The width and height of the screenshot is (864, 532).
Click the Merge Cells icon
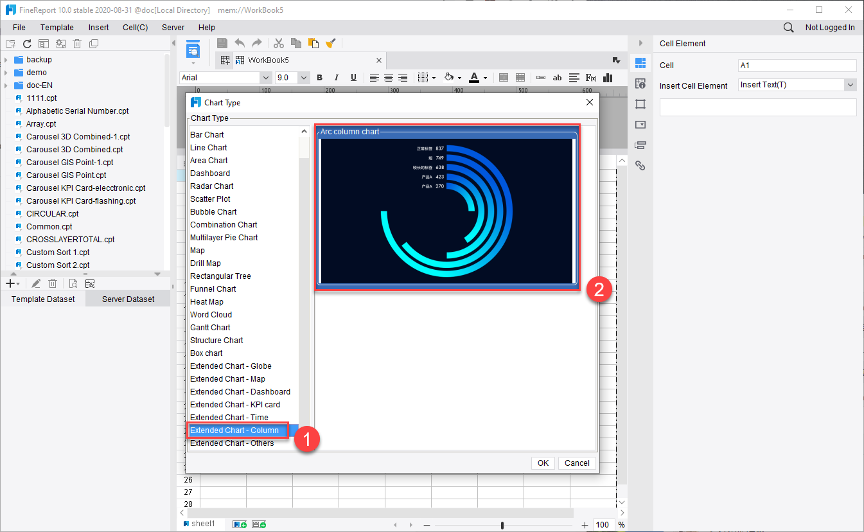504,78
